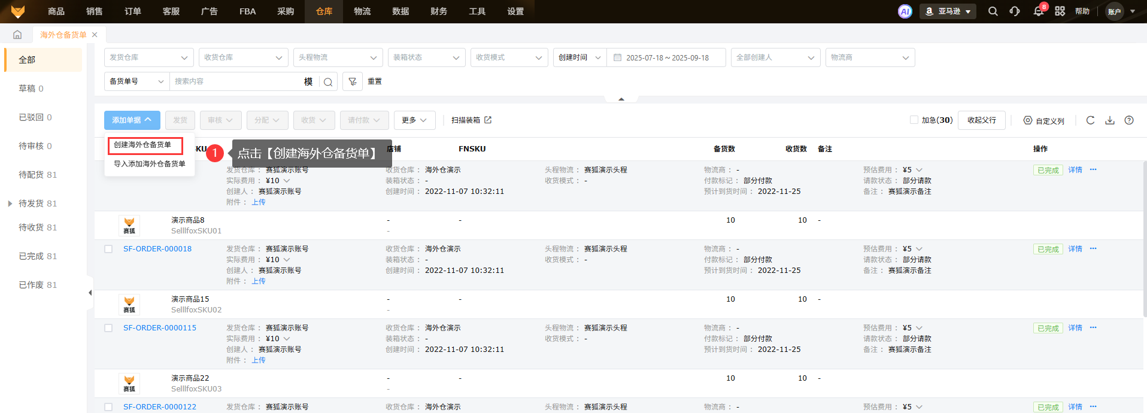Screen dimensions: 1147x413
Task: Open the notifications bell
Action: (x=1038, y=11)
